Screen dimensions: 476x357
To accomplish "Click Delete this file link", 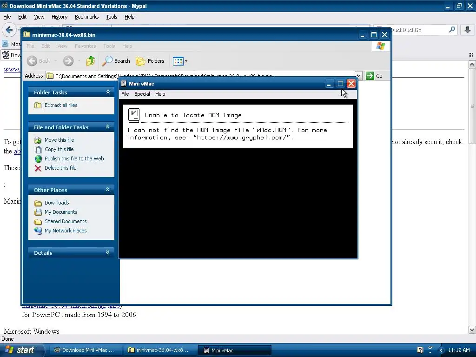I will tap(60, 168).
